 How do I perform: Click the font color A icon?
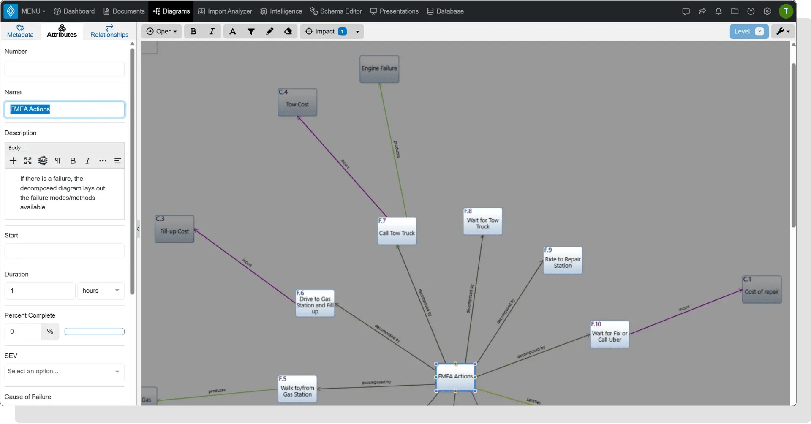coord(233,31)
